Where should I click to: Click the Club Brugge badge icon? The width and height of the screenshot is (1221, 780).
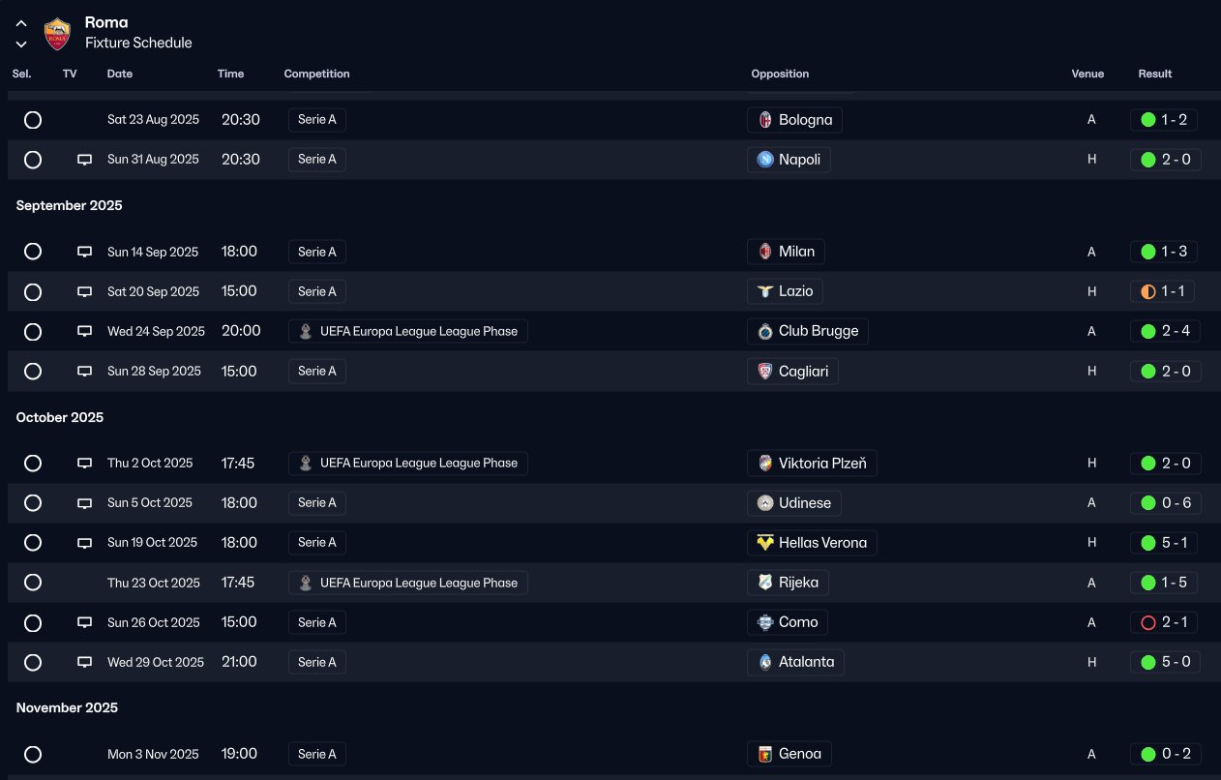[765, 331]
